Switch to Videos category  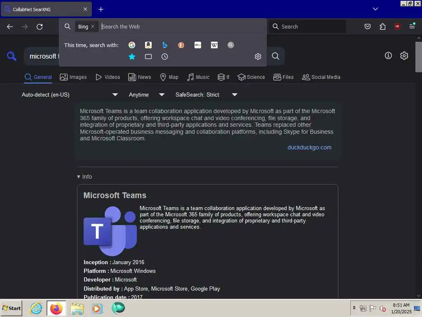click(x=108, y=77)
